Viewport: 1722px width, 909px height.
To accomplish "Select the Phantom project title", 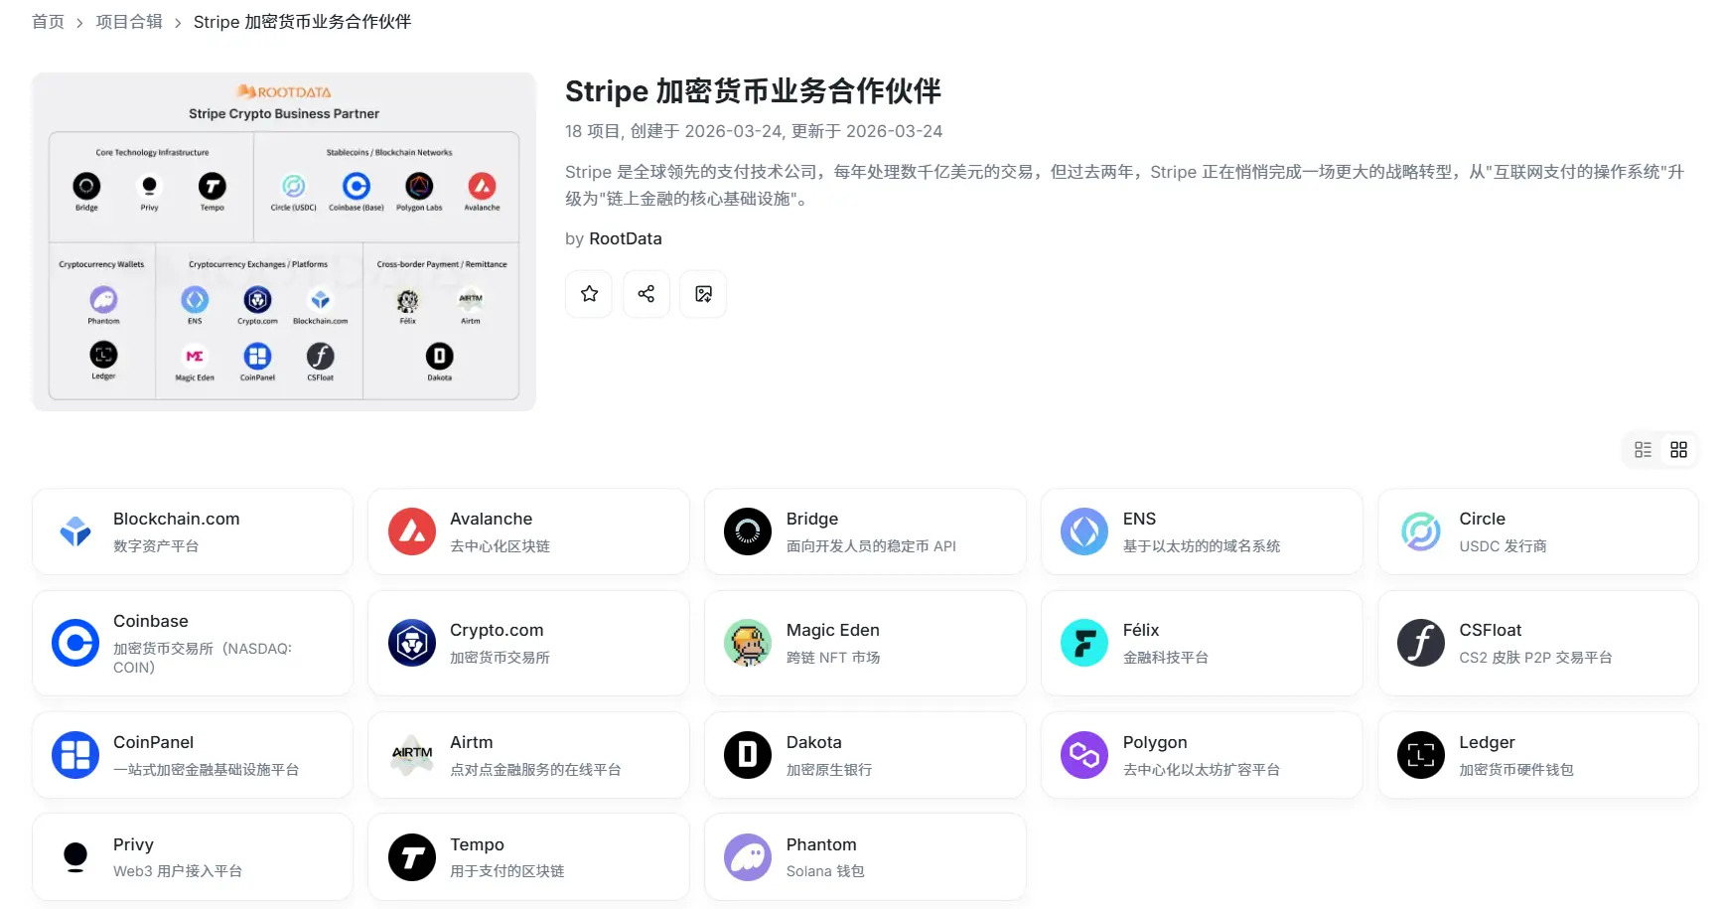I will pyautogui.click(x=821, y=844).
